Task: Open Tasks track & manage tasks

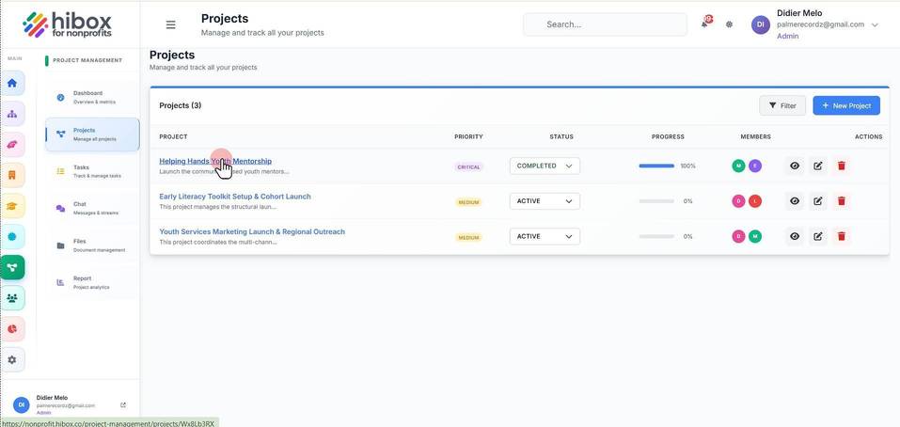Action: click(92, 171)
